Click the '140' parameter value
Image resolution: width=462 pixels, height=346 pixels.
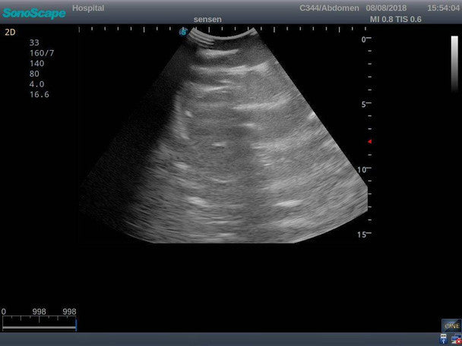[36, 64]
